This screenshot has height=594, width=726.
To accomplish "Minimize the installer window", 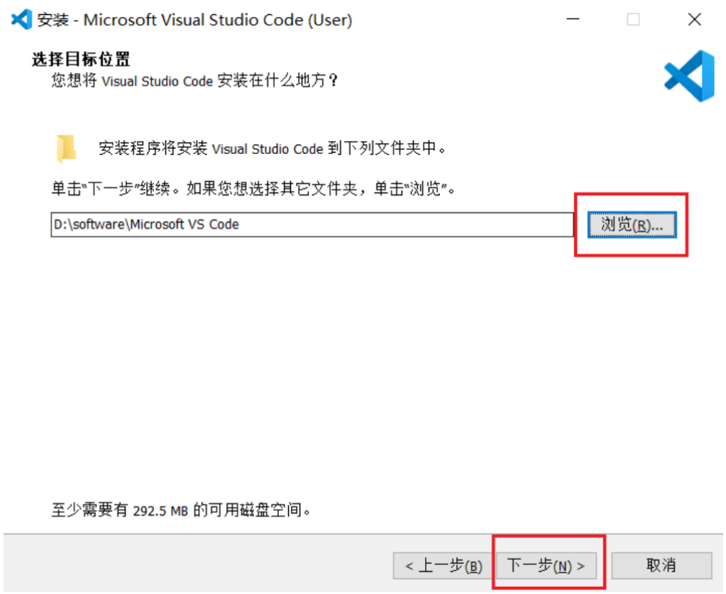I will pos(573,19).
